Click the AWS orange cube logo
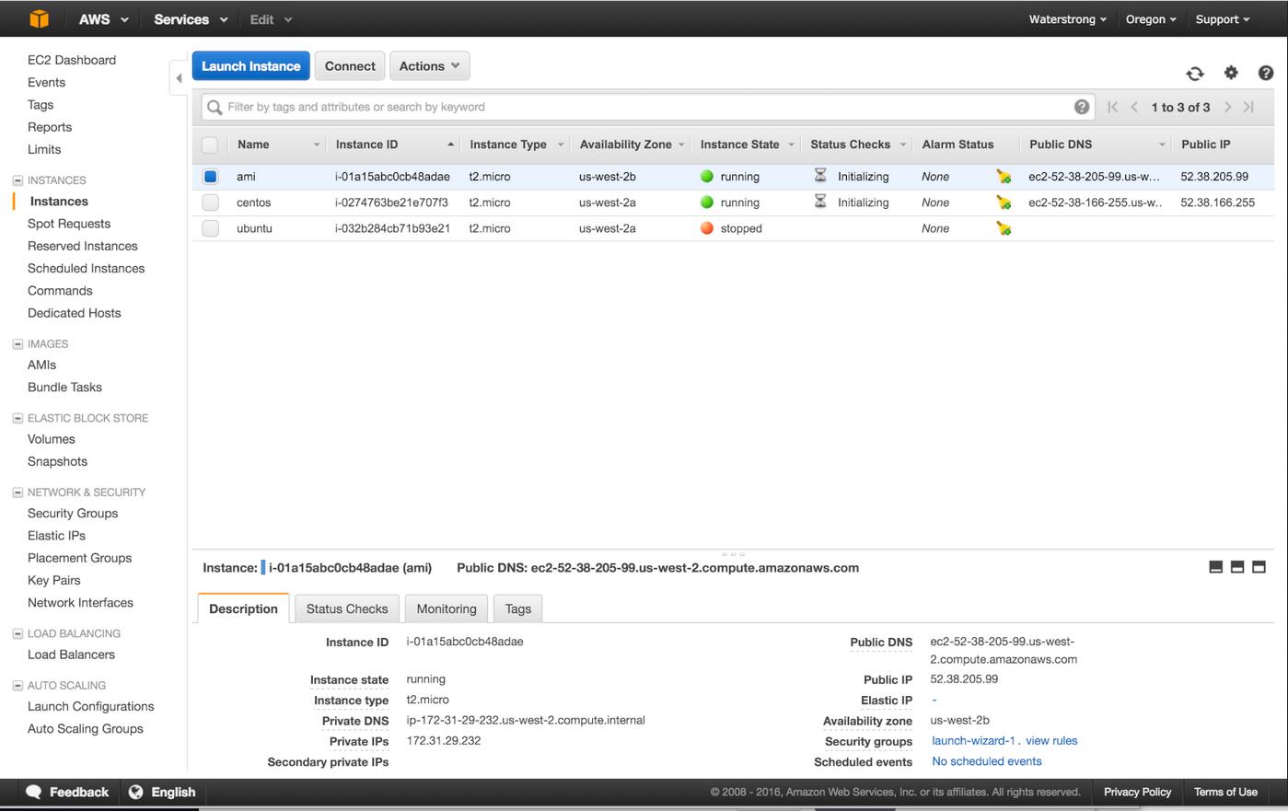The image size is (1288, 811). click(39, 18)
